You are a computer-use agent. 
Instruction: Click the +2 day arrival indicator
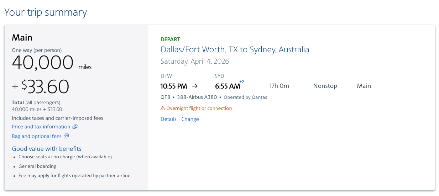tap(242, 82)
